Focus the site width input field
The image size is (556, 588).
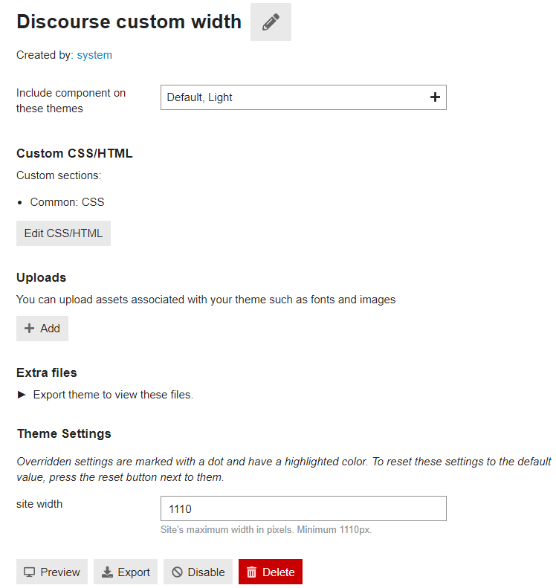(303, 508)
